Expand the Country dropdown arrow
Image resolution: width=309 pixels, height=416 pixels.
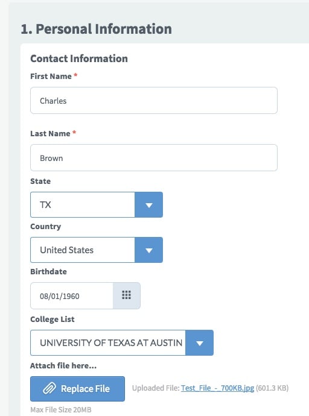tap(148, 250)
